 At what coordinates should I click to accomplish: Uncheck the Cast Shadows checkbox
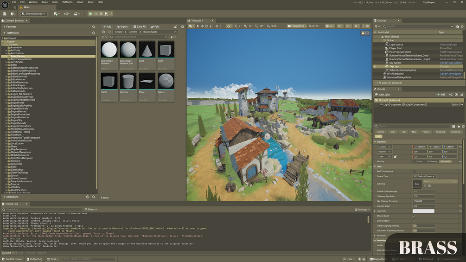[x=414, y=221]
